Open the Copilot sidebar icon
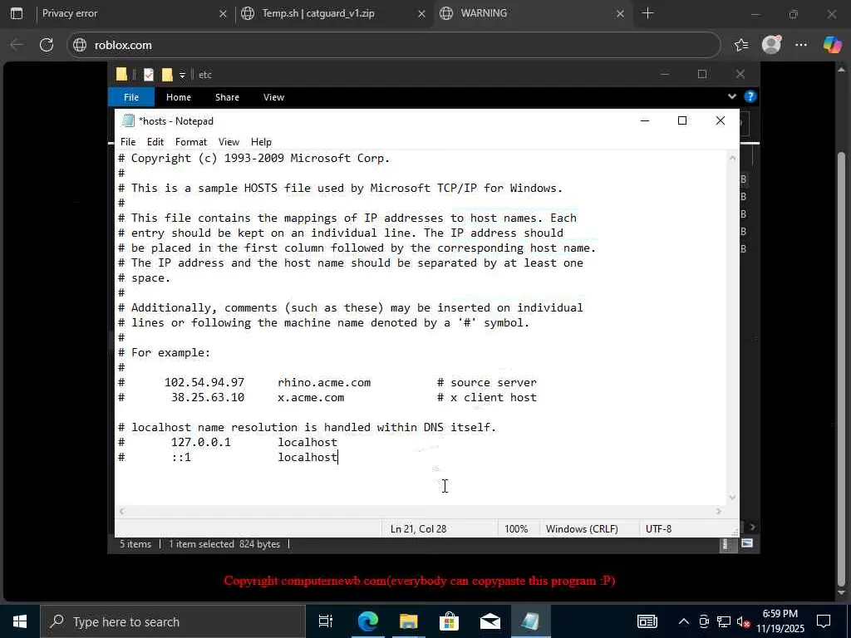Viewport: 851px width, 638px height. click(832, 45)
